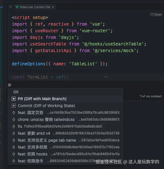Viewport: 164px width, 169px height.
Task: Open the code snippet in editor
Action: (x=156, y=14)
